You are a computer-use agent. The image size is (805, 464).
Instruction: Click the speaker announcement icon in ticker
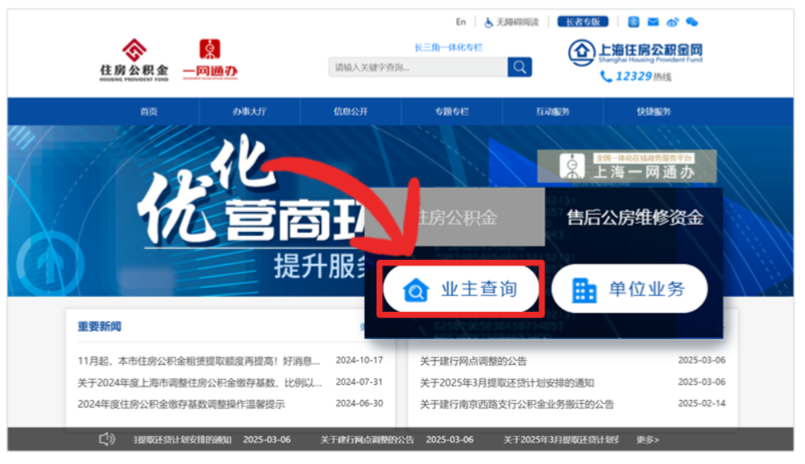click(x=107, y=439)
